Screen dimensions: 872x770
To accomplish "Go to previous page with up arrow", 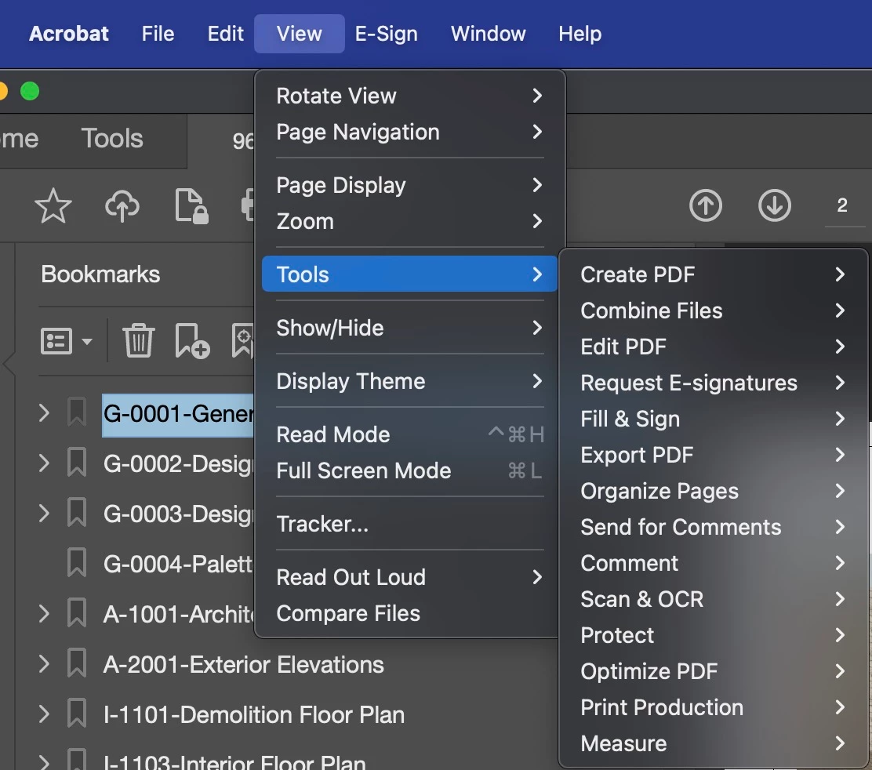I will pos(706,205).
